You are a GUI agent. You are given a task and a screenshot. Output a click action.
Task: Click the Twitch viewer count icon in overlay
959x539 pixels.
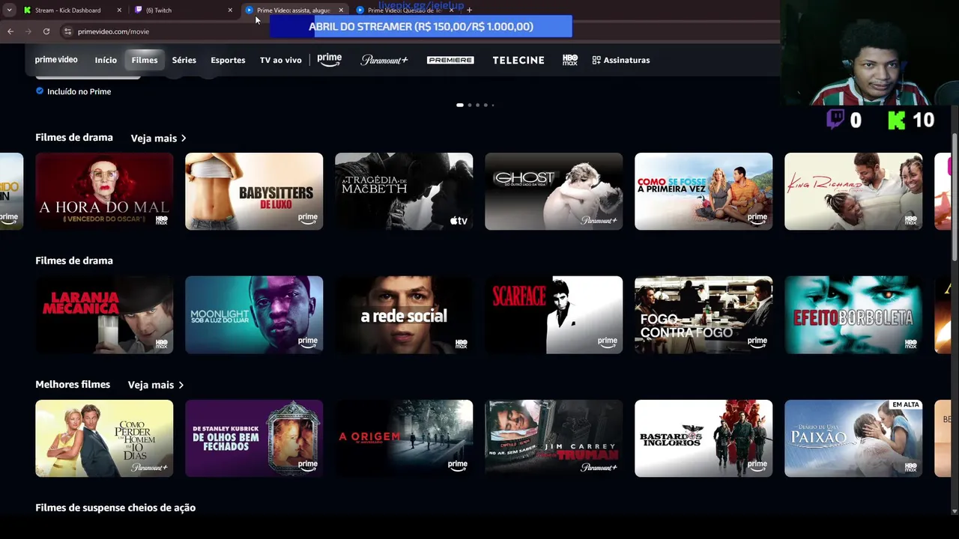[x=835, y=119]
